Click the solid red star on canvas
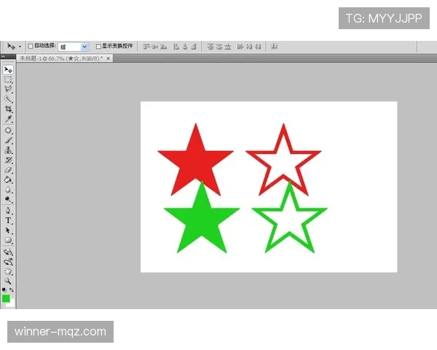The width and height of the screenshot is (437, 350). pos(196,160)
